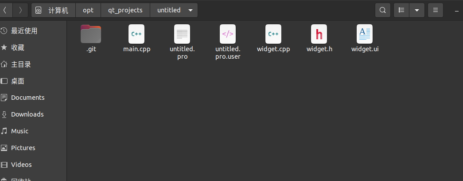Image resolution: width=463 pixels, height=181 pixels.
Task: Click the 收藏 star icon
Action: (x=4, y=47)
